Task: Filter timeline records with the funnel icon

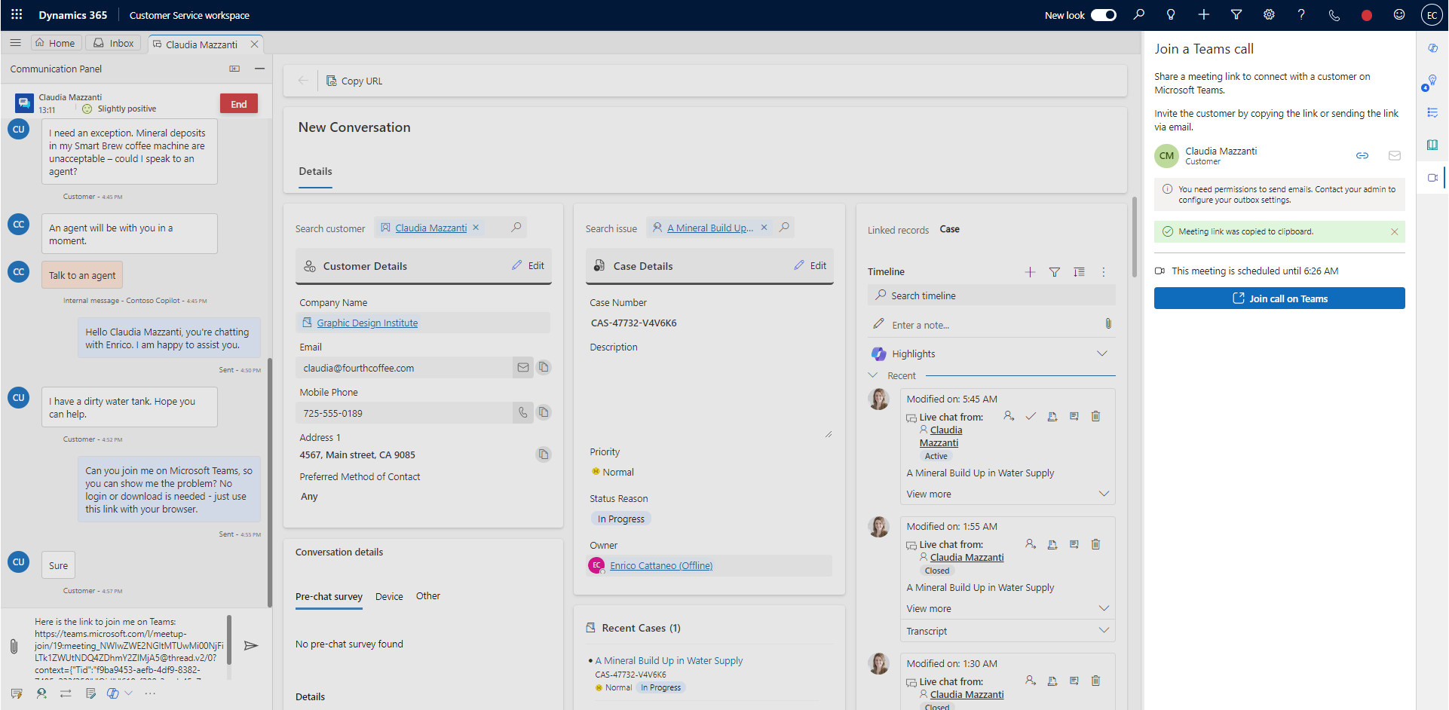Action: [x=1054, y=272]
